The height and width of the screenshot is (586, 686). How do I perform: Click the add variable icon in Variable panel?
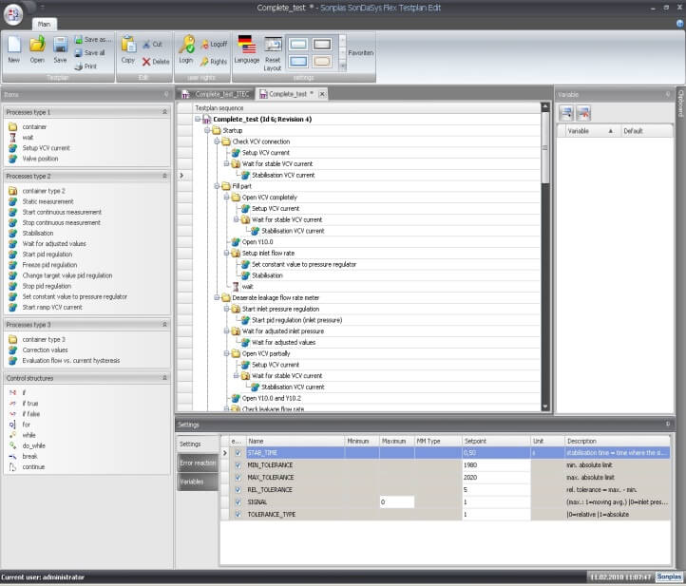click(565, 112)
